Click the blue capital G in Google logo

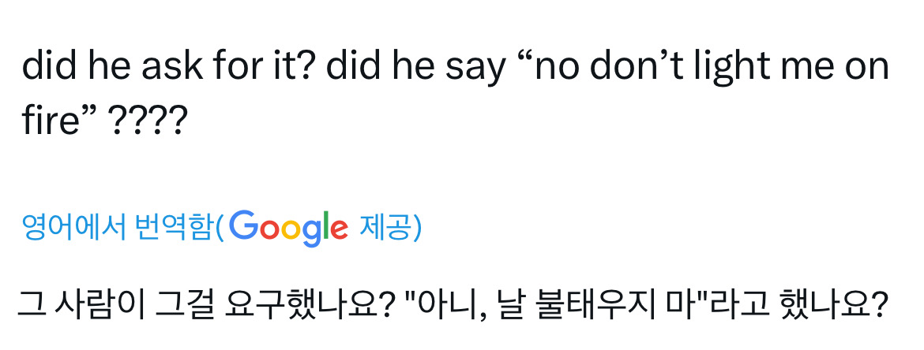pyautogui.click(x=246, y=226)
